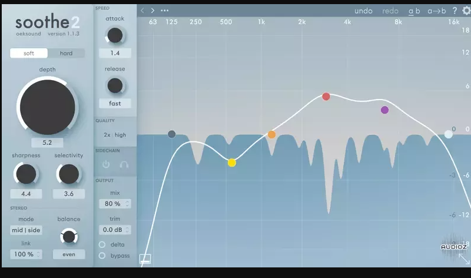Go to previous preset arrow
The width and height of the screenshot is (471, 278).
tap(142, 11)
